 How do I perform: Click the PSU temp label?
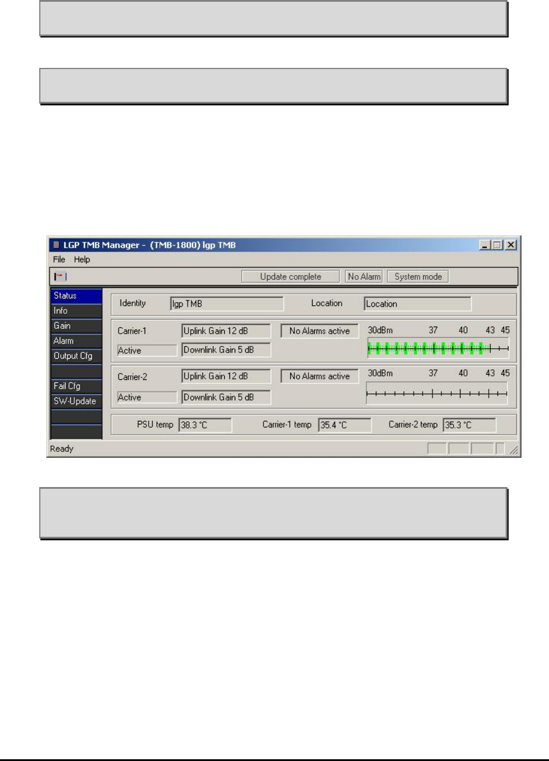[x=155, y=424]
